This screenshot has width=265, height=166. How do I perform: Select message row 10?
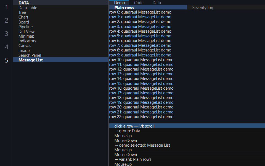pyautogui.click(x=141, y=60)
